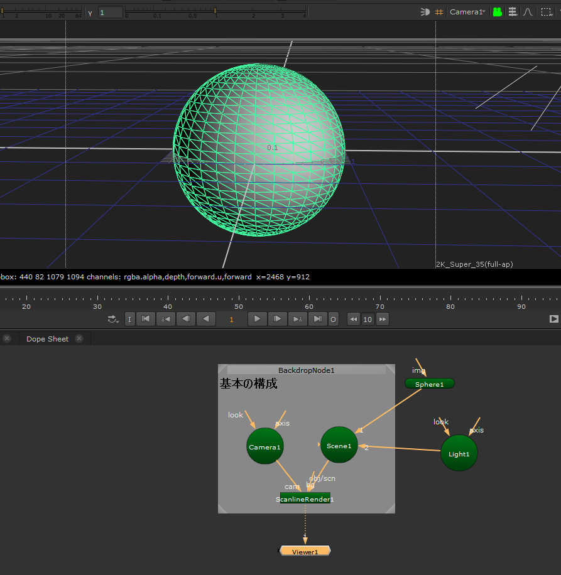
Task: Toggle the orange grid display icon
Action: pos(439,12)
